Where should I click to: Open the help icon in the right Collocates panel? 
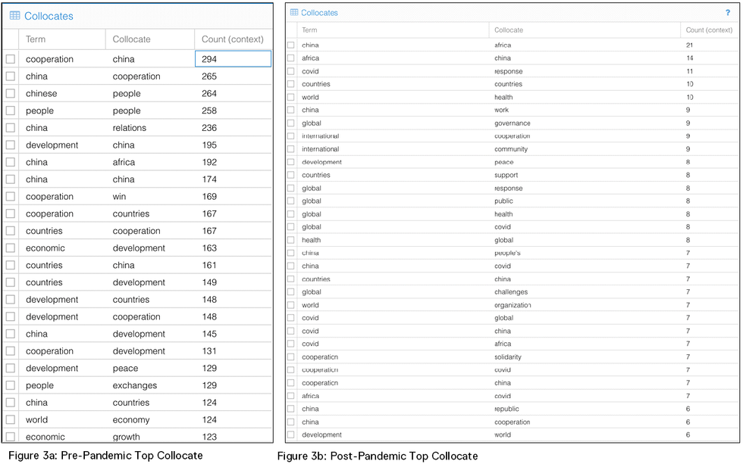point(729,13)
